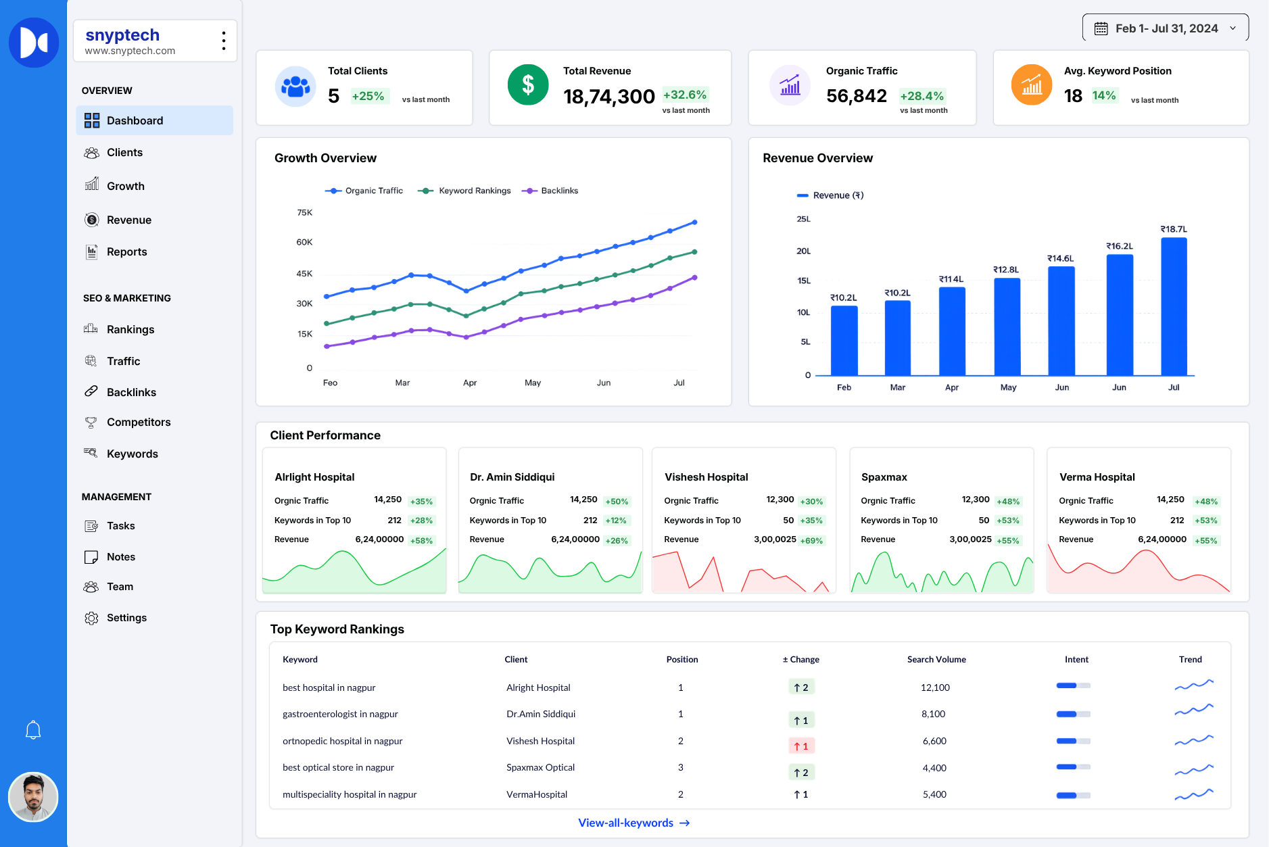Click the Keywords search icon
The height and width of the screenshot is (847, 1269).
point(91,453)
